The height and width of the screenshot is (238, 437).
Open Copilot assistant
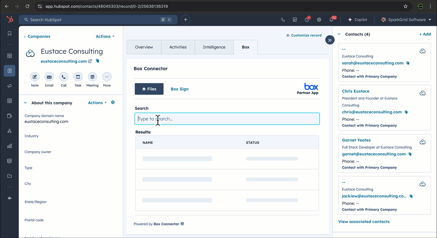click(357, 20)
